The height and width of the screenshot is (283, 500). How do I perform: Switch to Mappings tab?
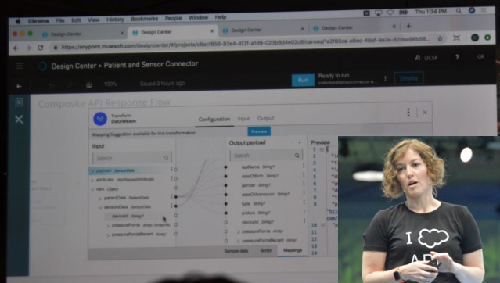tap(293, 250)
